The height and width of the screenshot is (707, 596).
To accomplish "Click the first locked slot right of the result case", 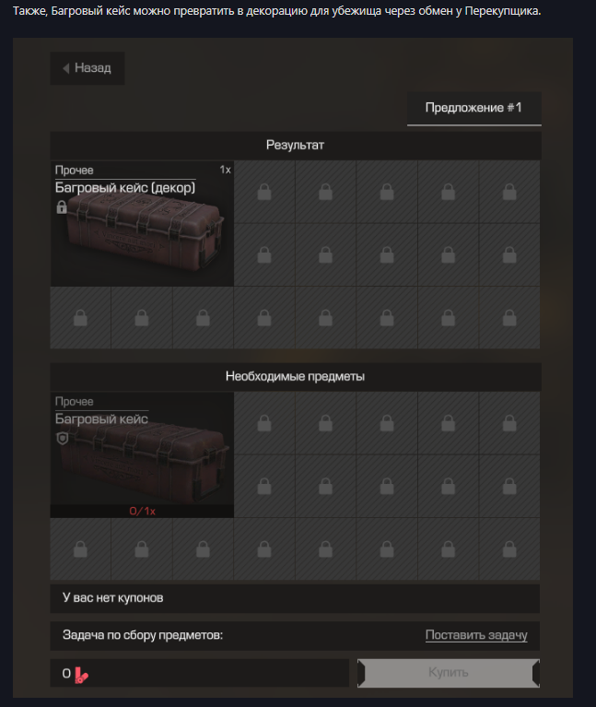I will (264, 192).
